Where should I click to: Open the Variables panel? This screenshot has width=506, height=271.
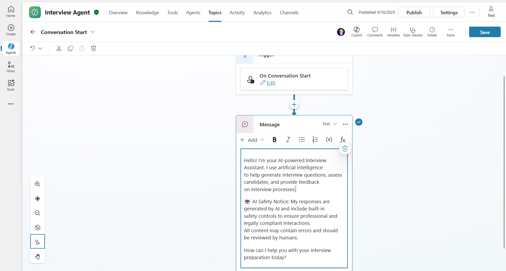[x=393, y=32]
